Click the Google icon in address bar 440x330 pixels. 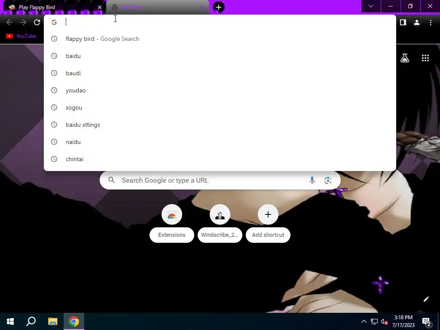[54, 22]
